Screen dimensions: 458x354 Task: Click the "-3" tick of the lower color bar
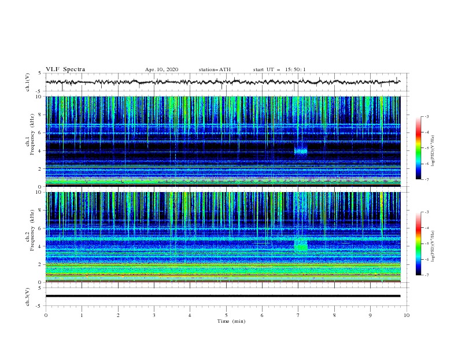click(426, 212)
